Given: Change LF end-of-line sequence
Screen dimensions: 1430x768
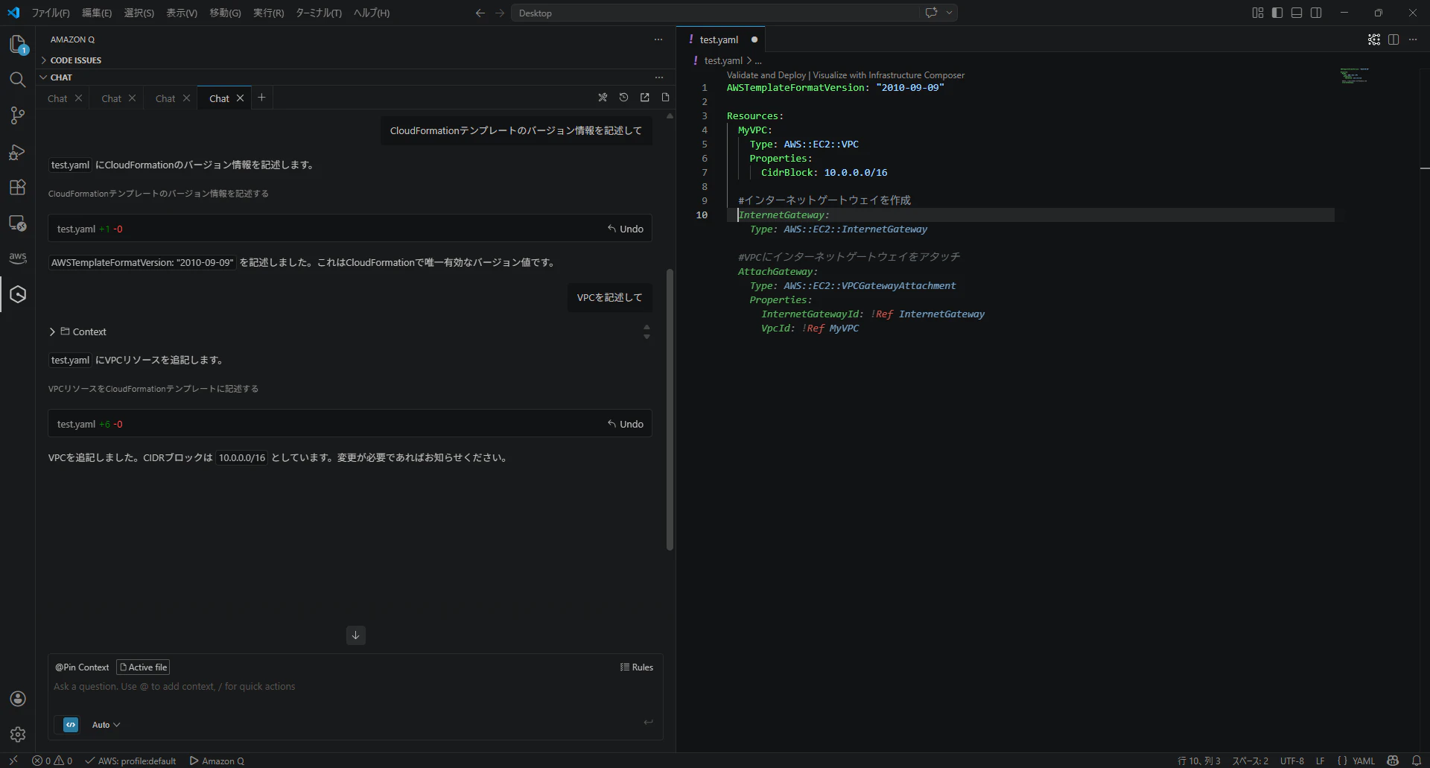Looking at the screenshot, I should (1321, 761).
